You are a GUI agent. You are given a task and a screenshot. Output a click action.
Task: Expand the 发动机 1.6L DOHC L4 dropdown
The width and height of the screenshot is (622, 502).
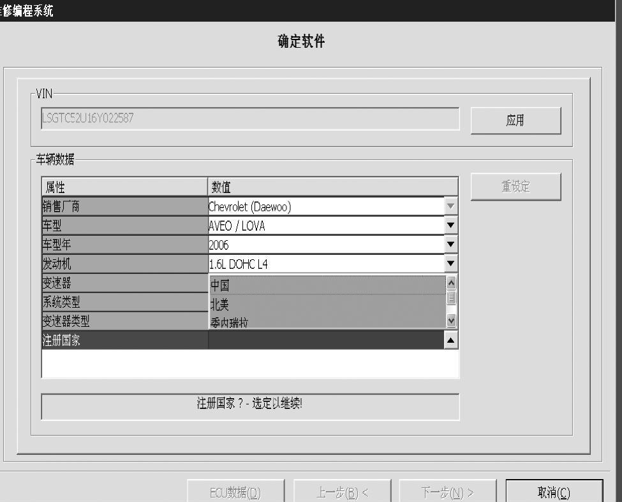[452, 264]
